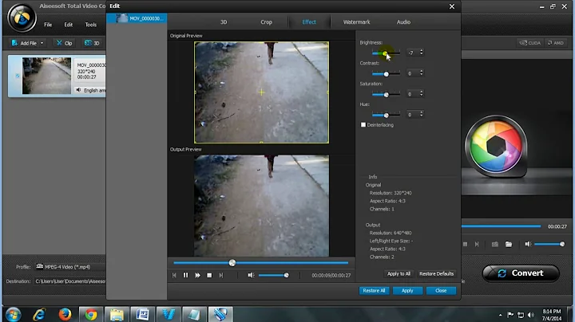
Task: Click the Close button in Edit dialog
Action: click(441, 291)
